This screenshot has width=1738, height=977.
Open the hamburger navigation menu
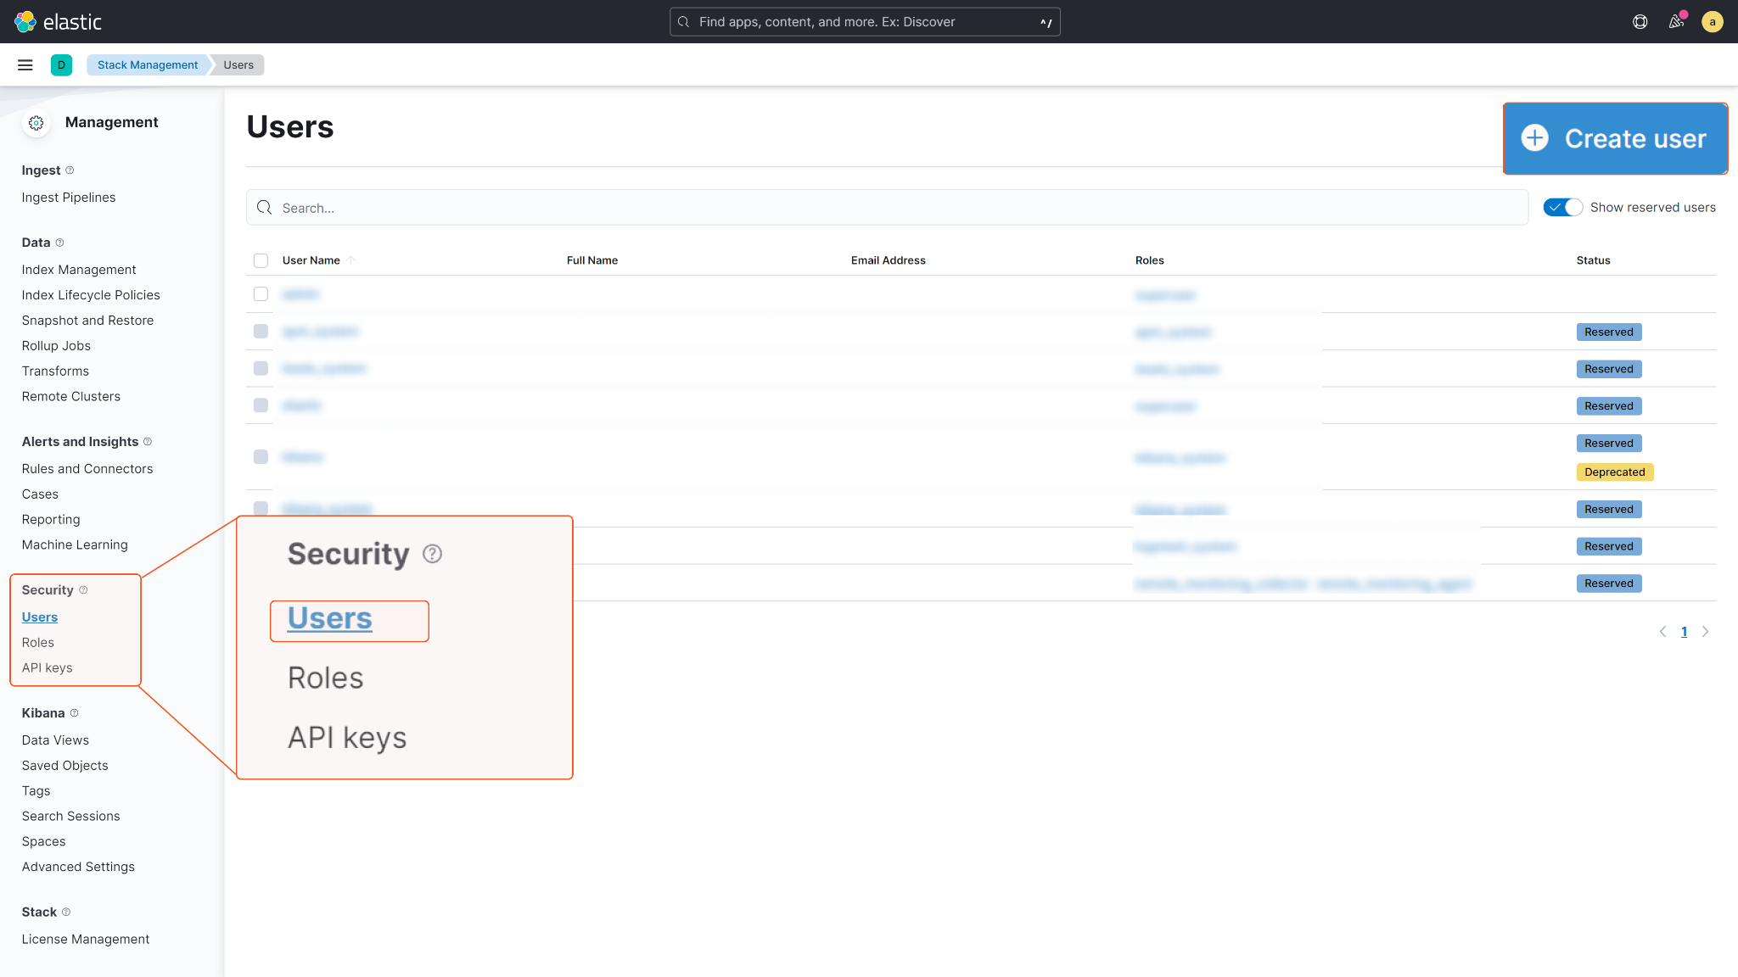point(25,65)
